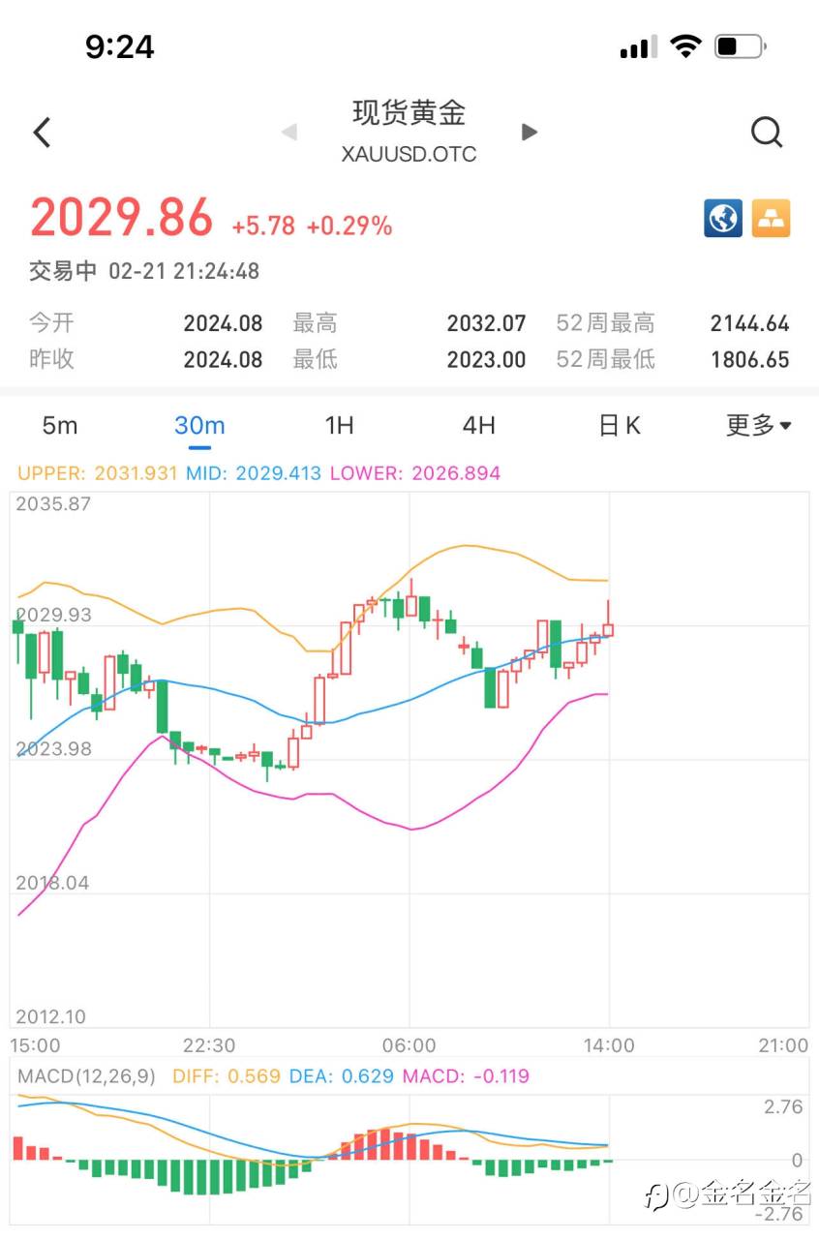Go to next instrument with right triangle
The image size is (819, 1239).
click(x=529, y=133)
